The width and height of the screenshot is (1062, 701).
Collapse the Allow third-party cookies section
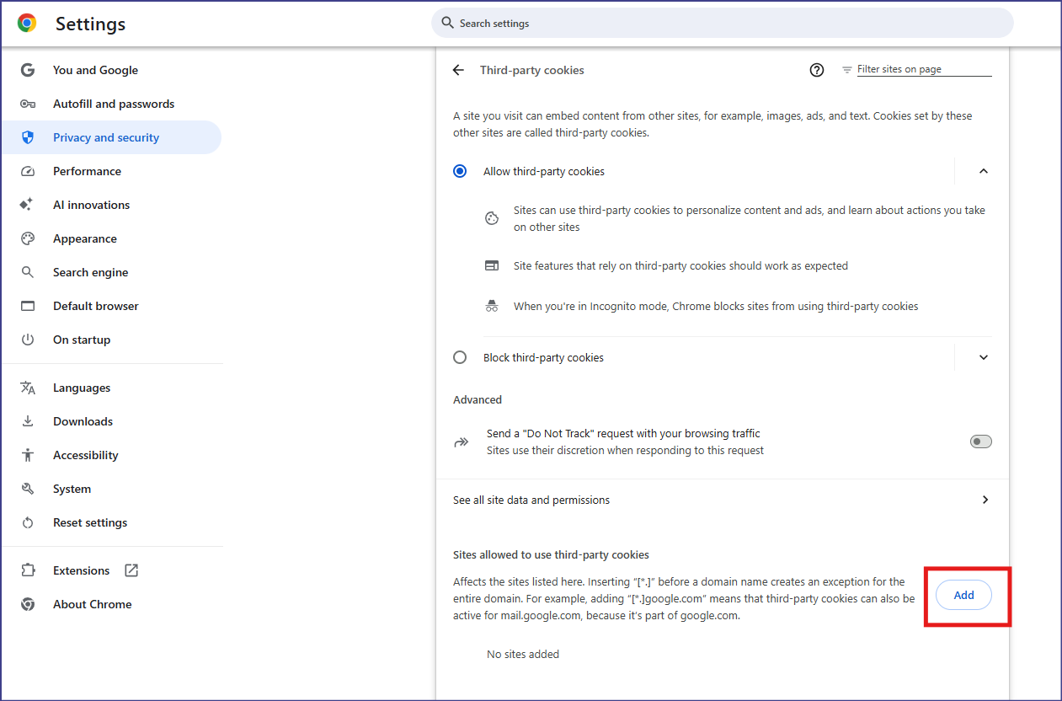[983, 171]
